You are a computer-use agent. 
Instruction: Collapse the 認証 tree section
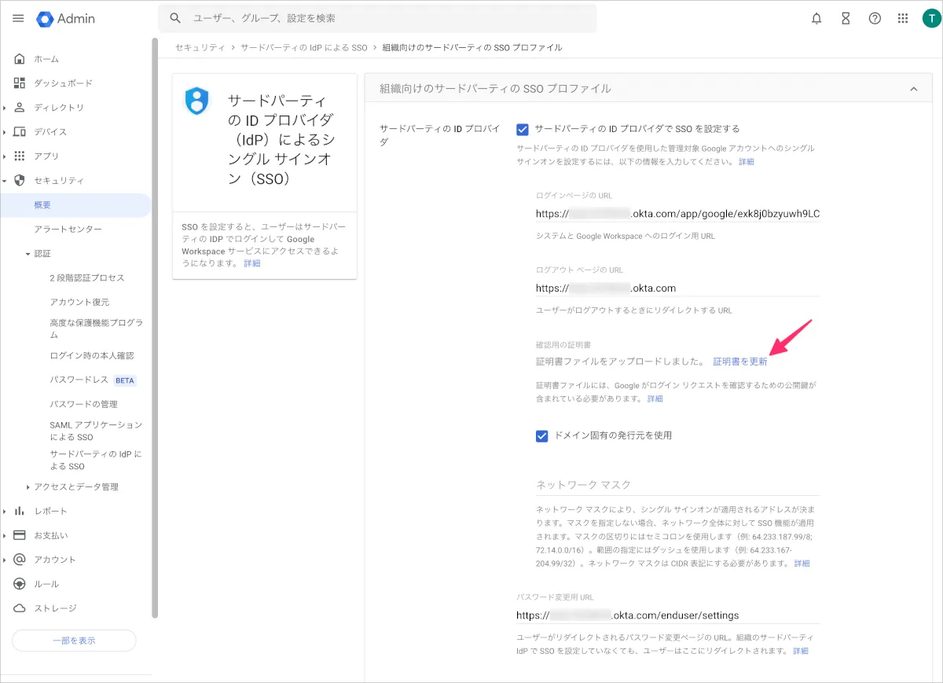coord(28,254)
